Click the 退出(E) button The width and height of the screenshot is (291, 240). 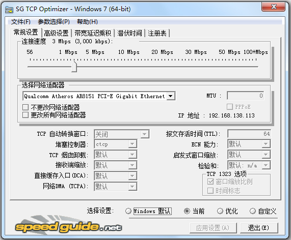[x=259, y=228]
